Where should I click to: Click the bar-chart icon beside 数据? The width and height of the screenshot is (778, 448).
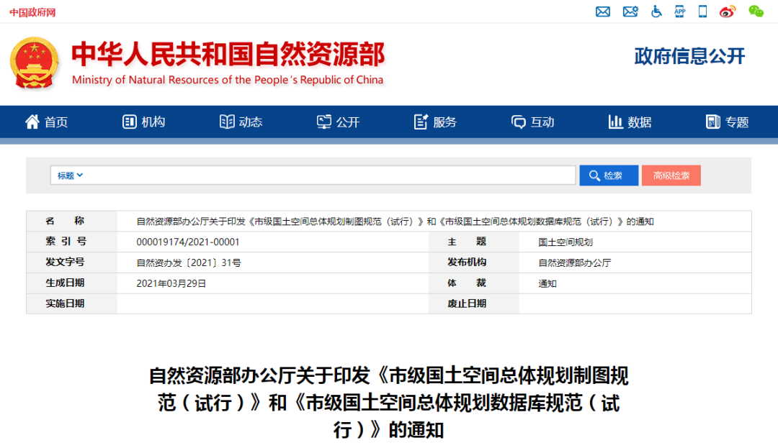[x=615, y=122]
